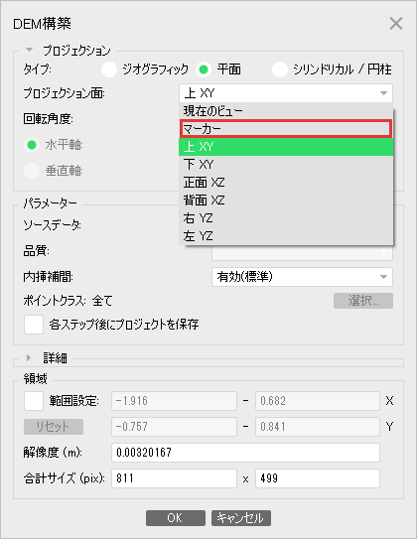The height and width of the screenshot is (539, 417).
Task: Click the リセット button
Action: tap(54, 427)
